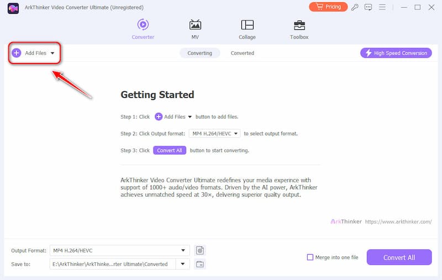Open output format settings icon

pyautogui.click(x=200, y=250)
